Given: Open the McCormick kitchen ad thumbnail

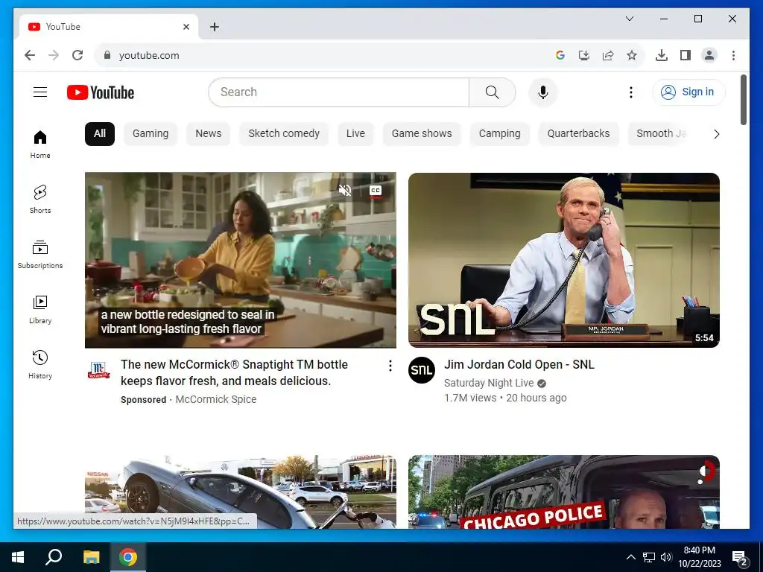Looking at the screenshot, I should pos(241,260).
